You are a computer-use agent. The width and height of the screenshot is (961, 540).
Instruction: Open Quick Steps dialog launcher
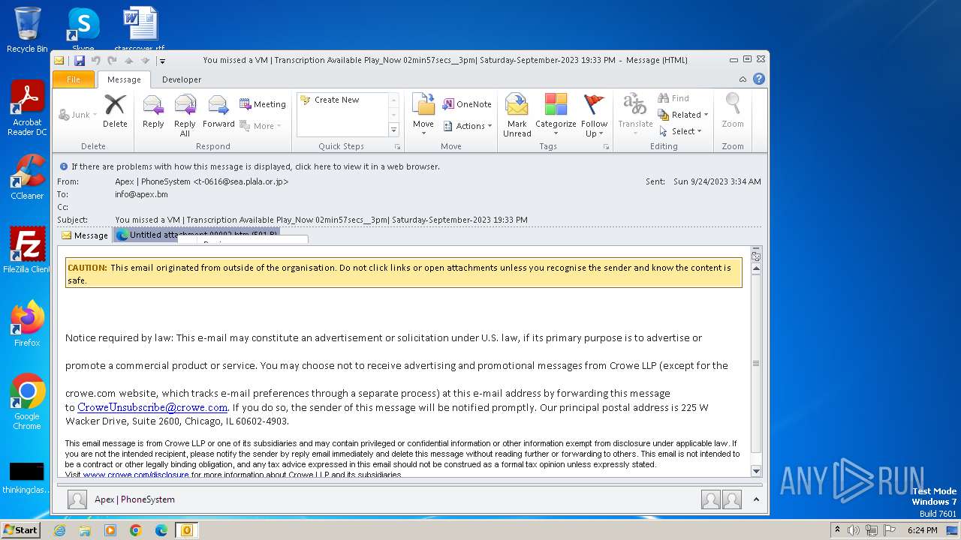[397, 147]
